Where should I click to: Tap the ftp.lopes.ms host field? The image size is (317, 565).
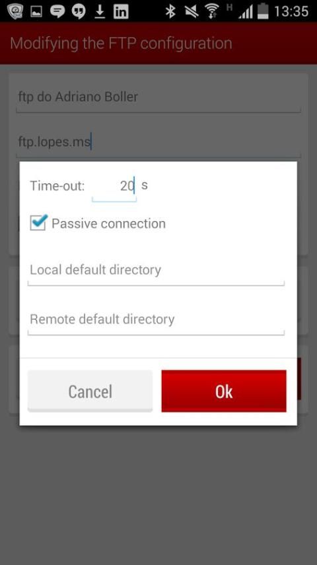click(158, 143)
